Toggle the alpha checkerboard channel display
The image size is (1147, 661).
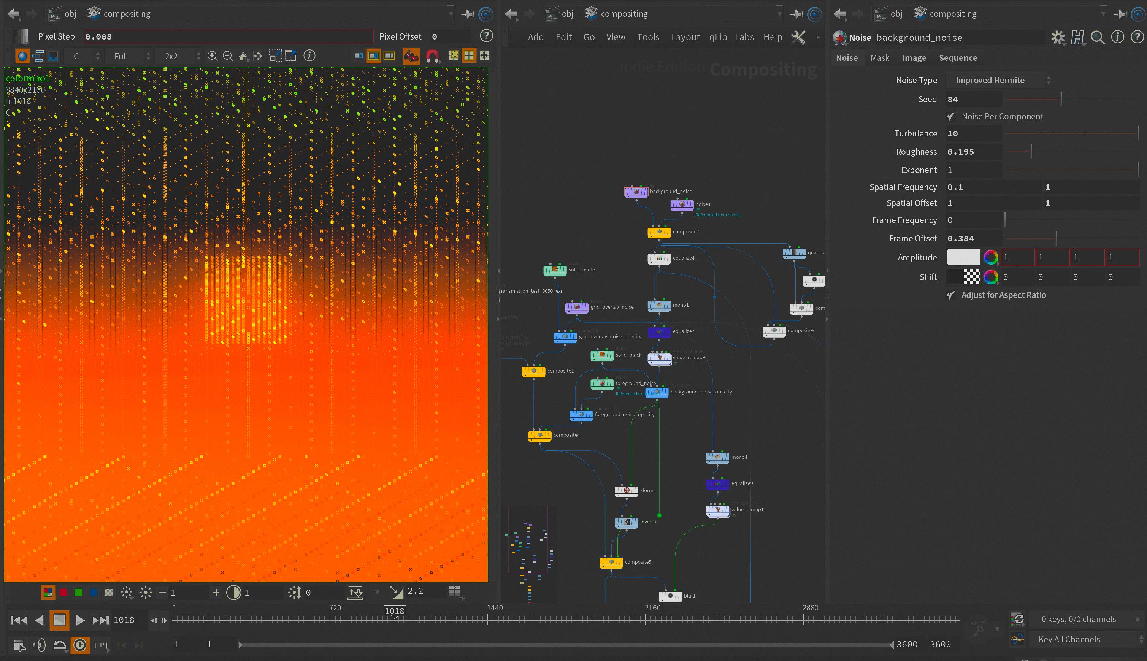(109, 592)
